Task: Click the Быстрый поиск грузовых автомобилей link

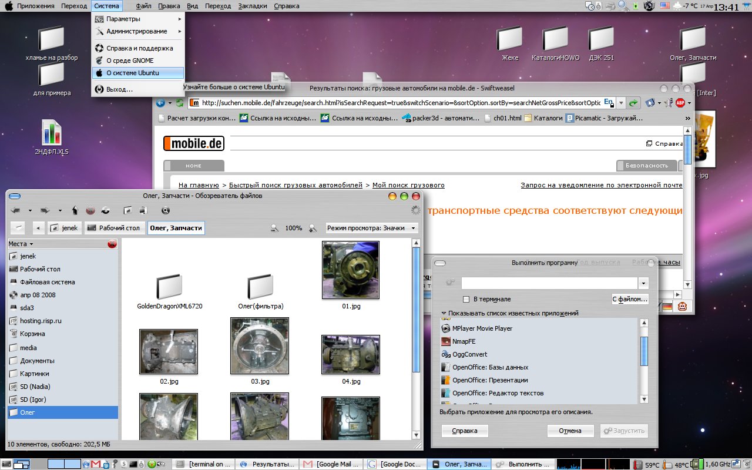Action: pyautogui.click(x=296, y=185)
